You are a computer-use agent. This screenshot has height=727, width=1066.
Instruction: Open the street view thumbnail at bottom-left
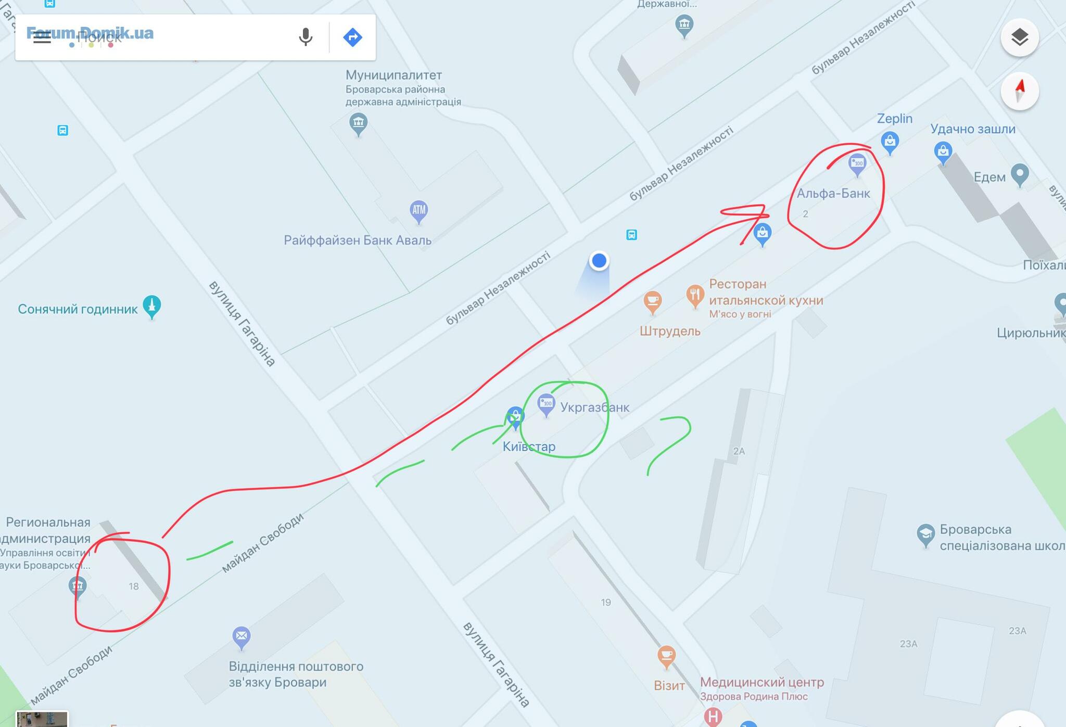click(x=42, y=719)
